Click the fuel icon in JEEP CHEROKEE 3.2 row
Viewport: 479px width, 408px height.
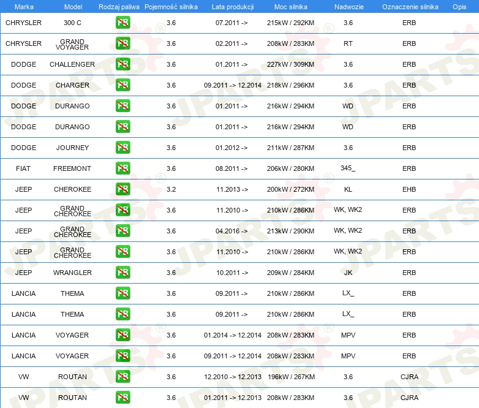pos(123,189)
